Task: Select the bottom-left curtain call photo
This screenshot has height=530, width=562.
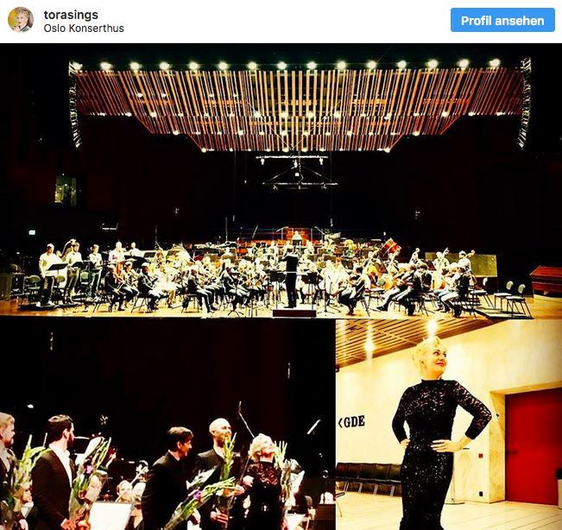Action: pyautogui.click(x=167, y=424)
